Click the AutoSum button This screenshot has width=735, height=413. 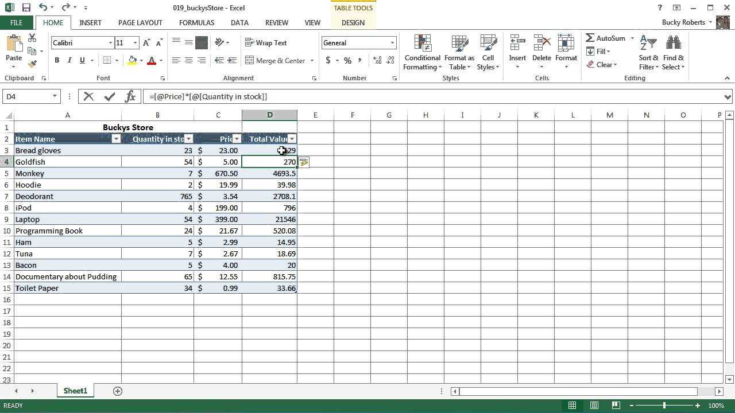point(606,38)
